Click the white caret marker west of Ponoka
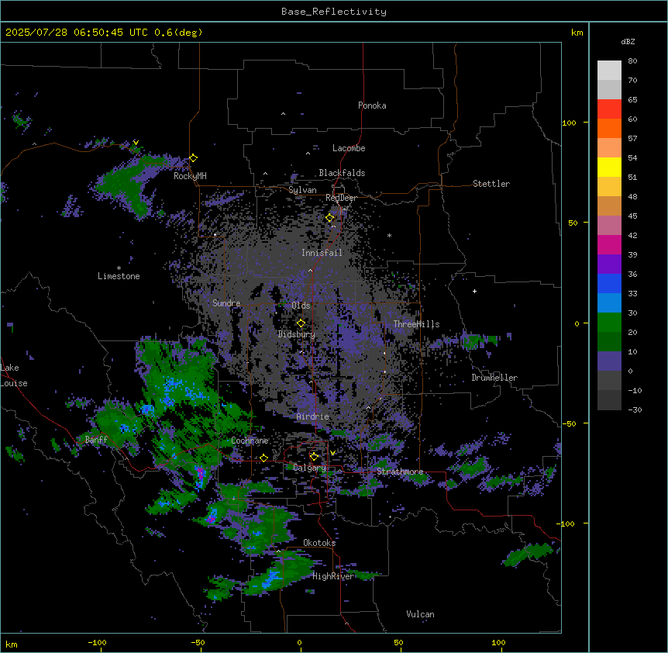This screenshot has width=668, height=653. click(284, 114)
